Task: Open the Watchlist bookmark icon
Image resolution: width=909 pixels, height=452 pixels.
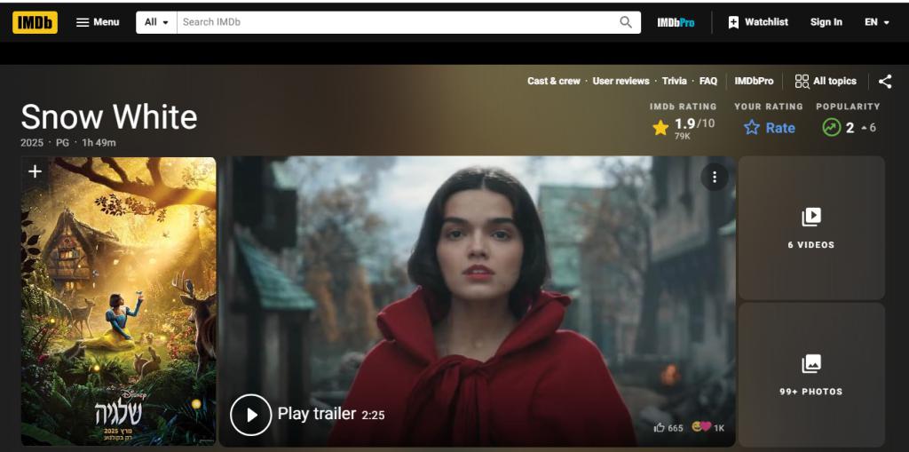Action: 733,22
